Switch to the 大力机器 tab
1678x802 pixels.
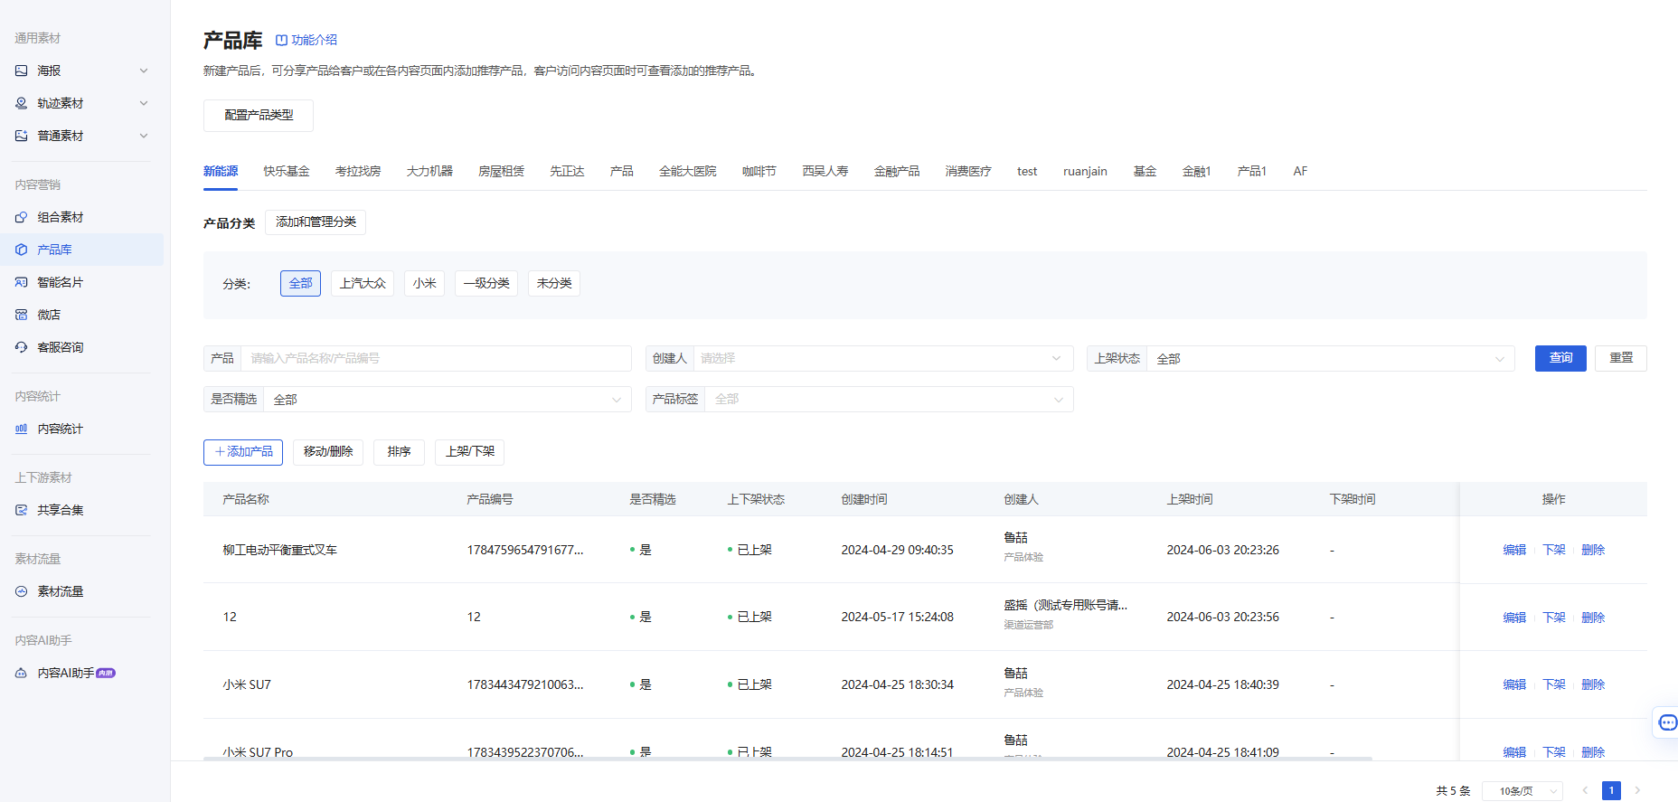(429, 171)
